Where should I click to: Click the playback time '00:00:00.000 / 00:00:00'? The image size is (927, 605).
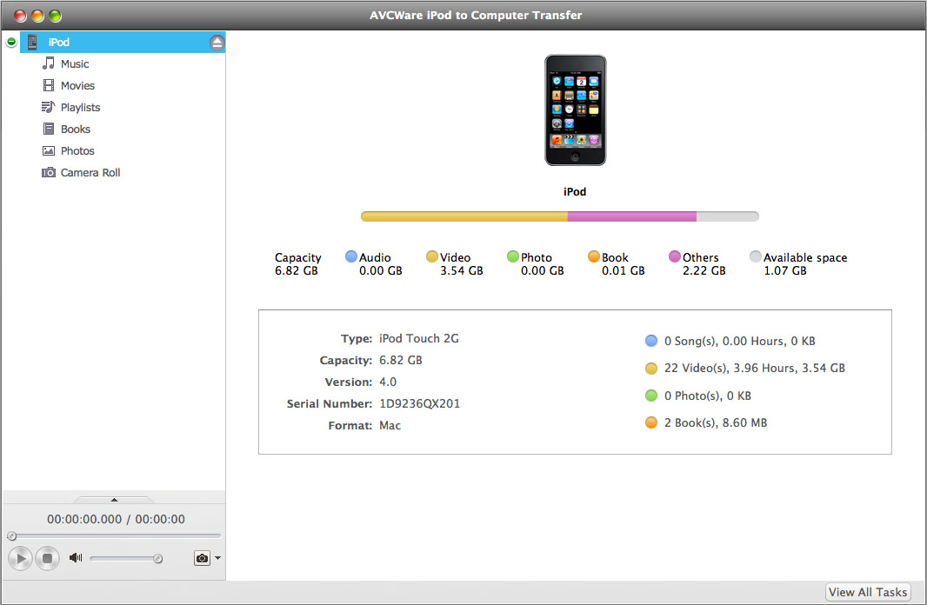click(116, 519)
